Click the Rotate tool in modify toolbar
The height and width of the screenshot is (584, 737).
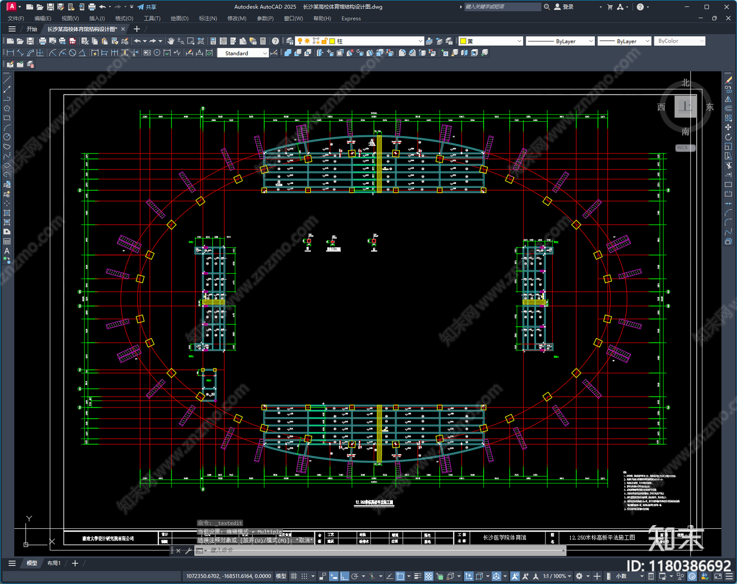click(x=728, y=137)
